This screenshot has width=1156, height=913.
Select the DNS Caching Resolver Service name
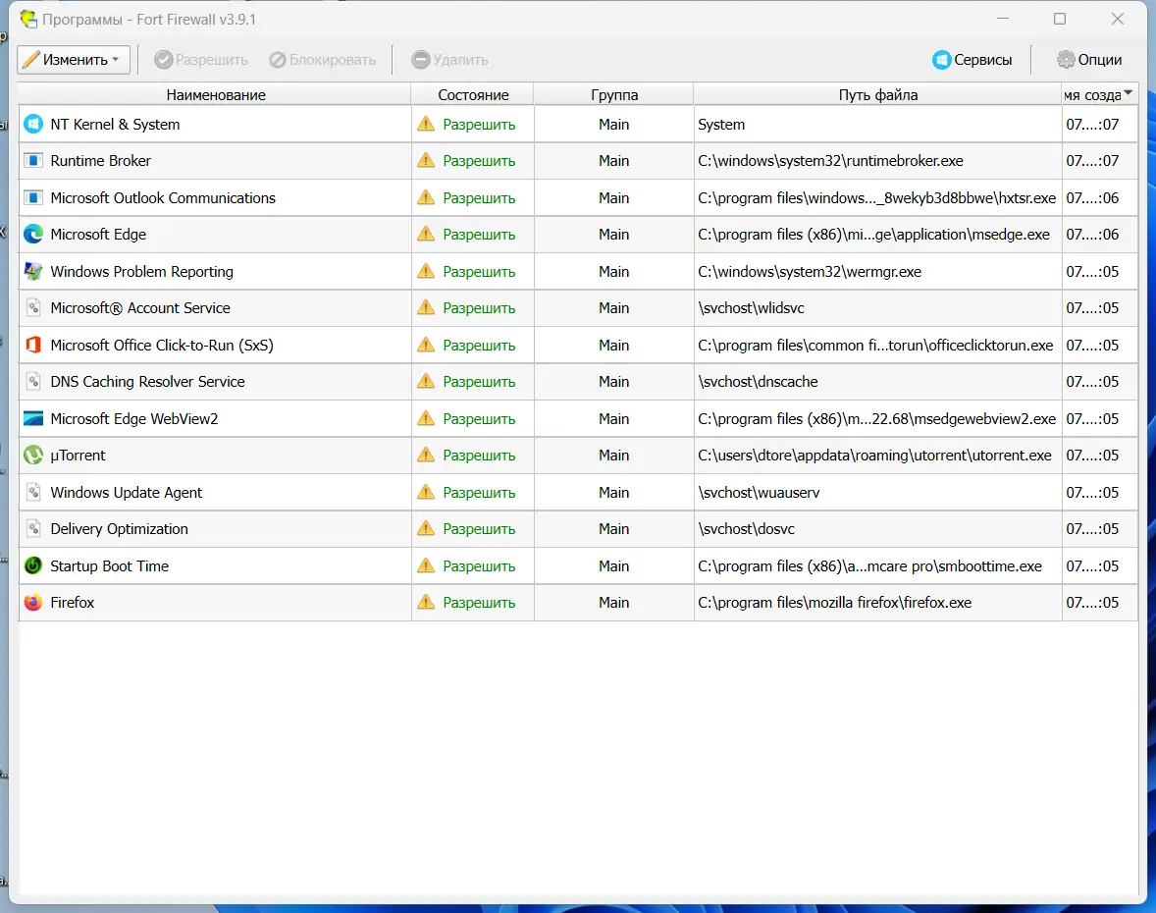click(147, 381)
